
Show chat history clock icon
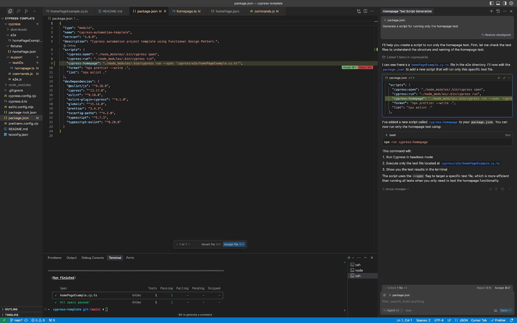coord(498,11)
